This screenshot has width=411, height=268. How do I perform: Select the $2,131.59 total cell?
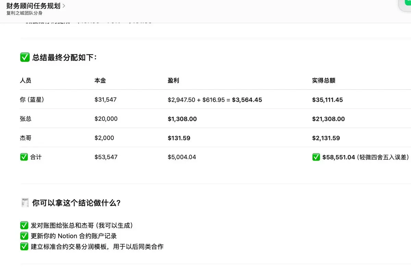point(326,138)
